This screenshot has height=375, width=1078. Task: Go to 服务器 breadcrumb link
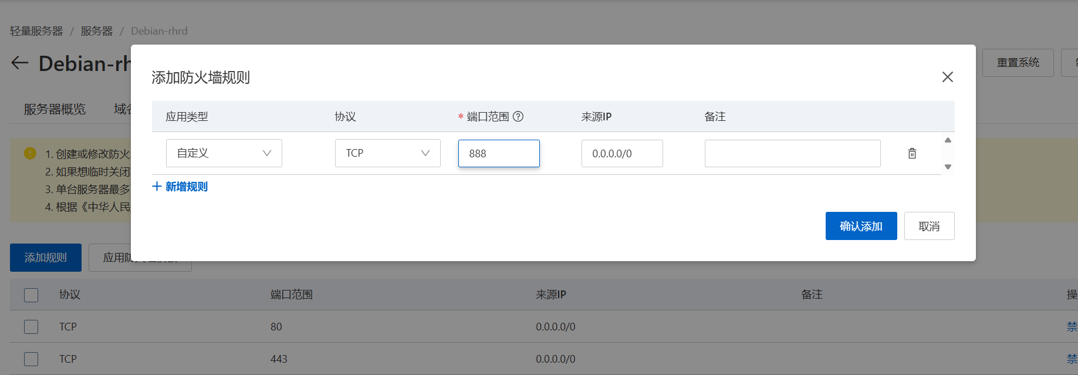coord(97,31)
